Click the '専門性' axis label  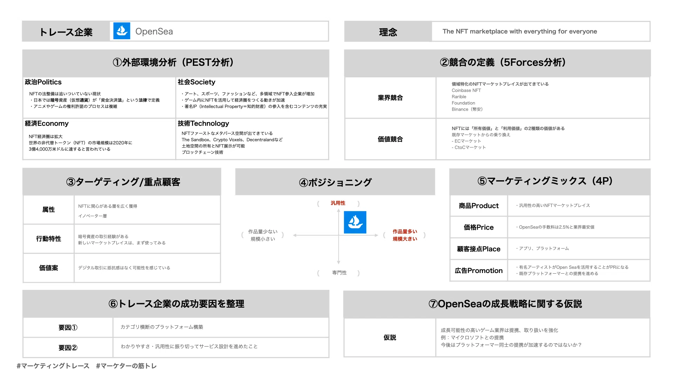[339, 273]
